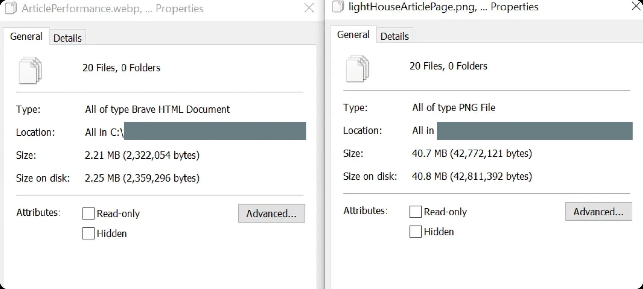Select General tab in ArticlePerformance.webp properties
This screenshot has height=289, width=643.
click(26, 36)
